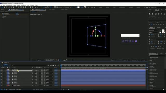Expand the Color Correction effects category

149,69
